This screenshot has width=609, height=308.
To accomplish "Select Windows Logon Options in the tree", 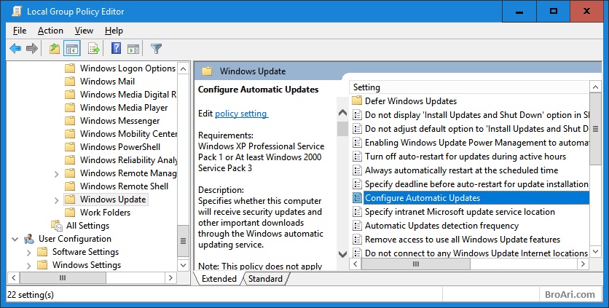I will (x=127, y=68).
